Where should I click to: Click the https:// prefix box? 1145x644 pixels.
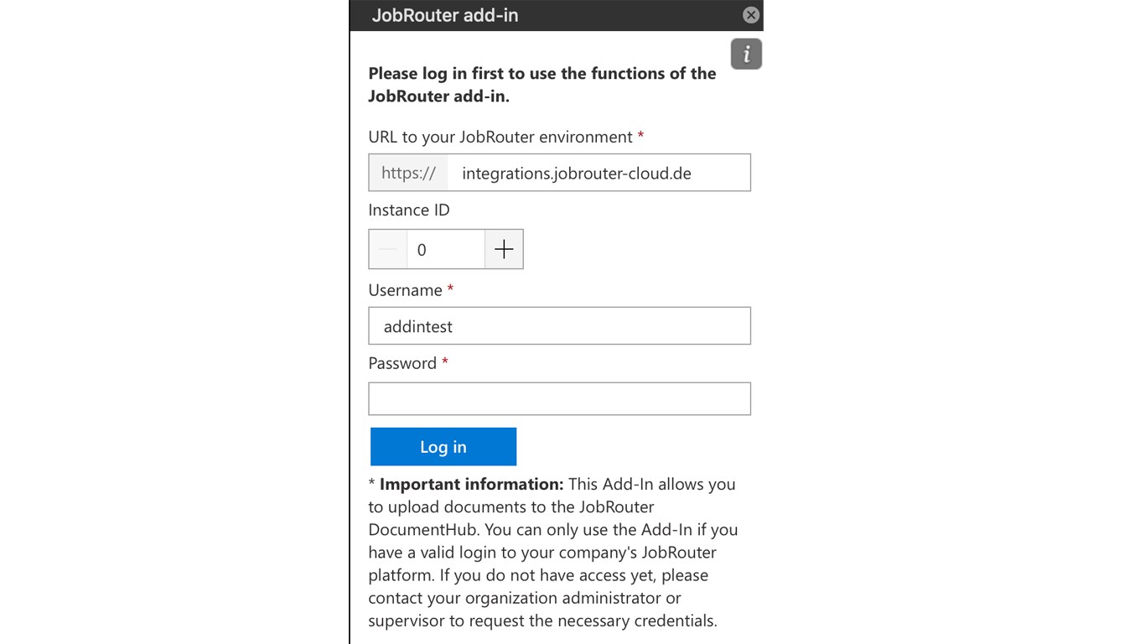click(408, 174)
